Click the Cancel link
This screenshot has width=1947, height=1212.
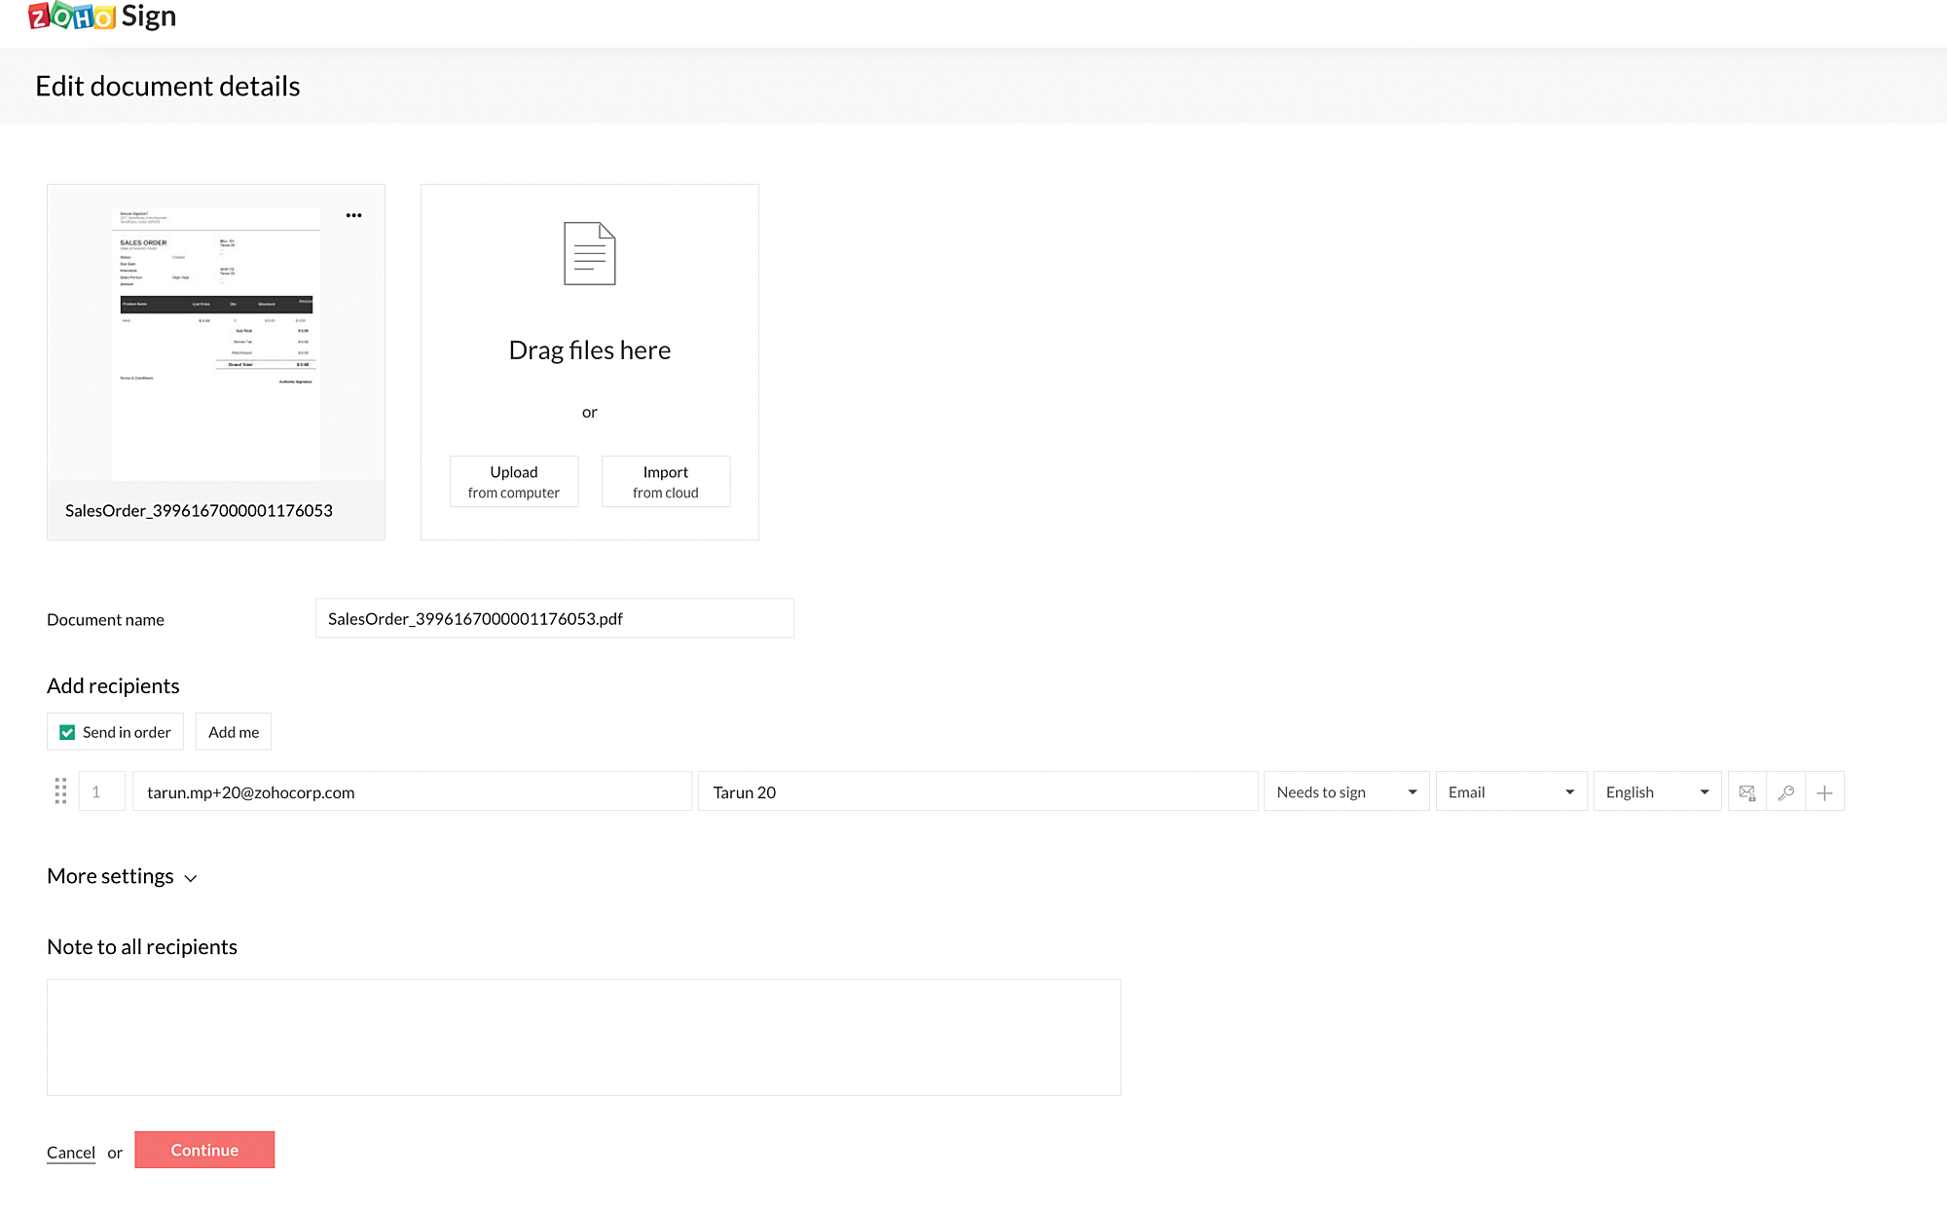pyautogui.click(x=71, y=1153)
